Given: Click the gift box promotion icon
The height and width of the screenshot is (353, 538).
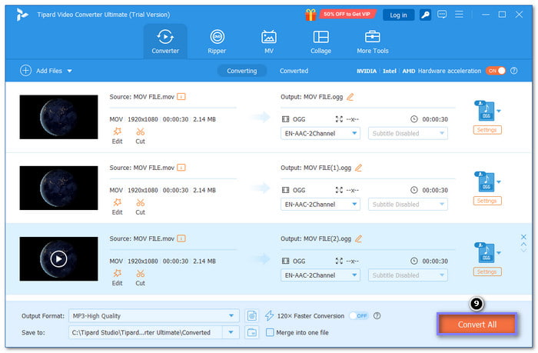Looking at the screenshot, I should click(x=311, y=15).
